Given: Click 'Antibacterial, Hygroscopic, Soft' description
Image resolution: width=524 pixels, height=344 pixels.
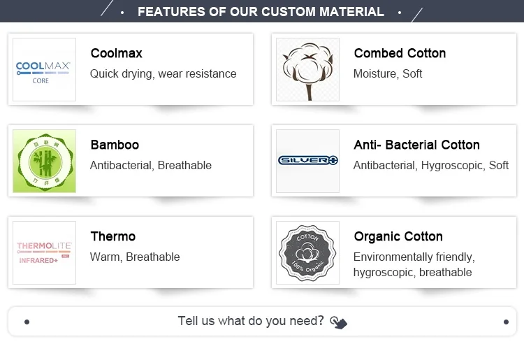Looking at the screenshot, I should click(x=430, y=165).
